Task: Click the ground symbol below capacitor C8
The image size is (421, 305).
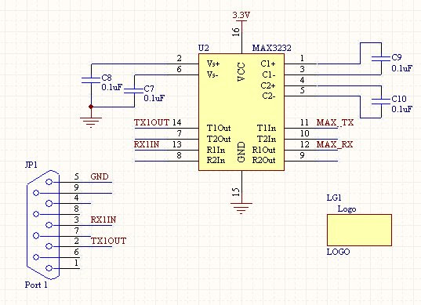Action: (91, 122)
